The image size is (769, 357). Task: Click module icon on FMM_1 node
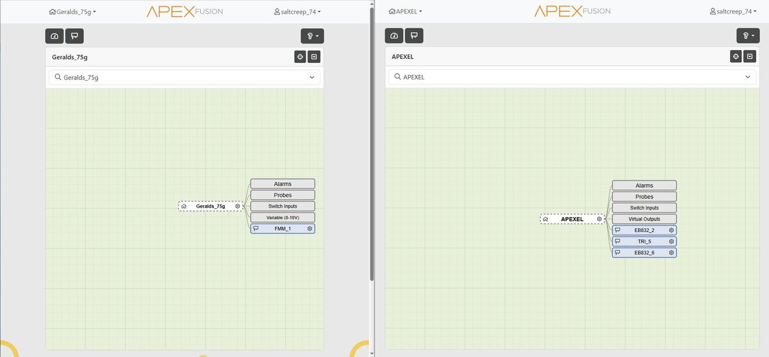(256, 228)
